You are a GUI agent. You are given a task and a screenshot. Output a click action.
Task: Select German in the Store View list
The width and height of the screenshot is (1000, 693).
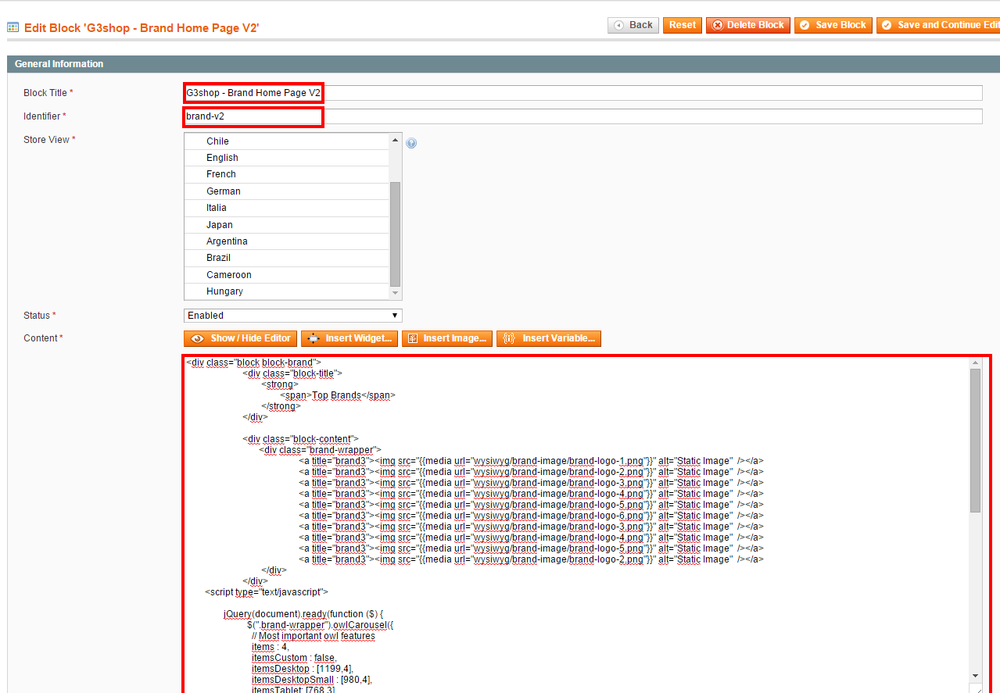pyautogui.click(x=286, y=191)
